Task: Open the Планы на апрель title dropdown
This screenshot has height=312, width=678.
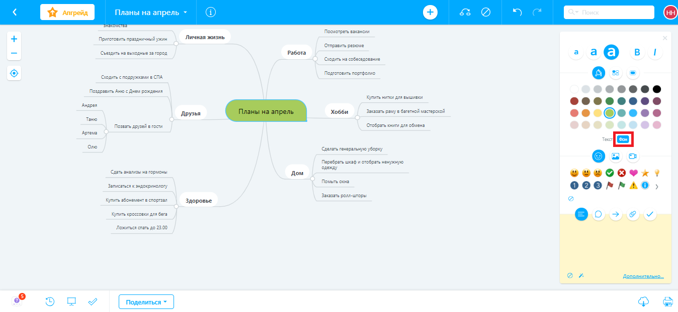Action: [x=151, y=12]
